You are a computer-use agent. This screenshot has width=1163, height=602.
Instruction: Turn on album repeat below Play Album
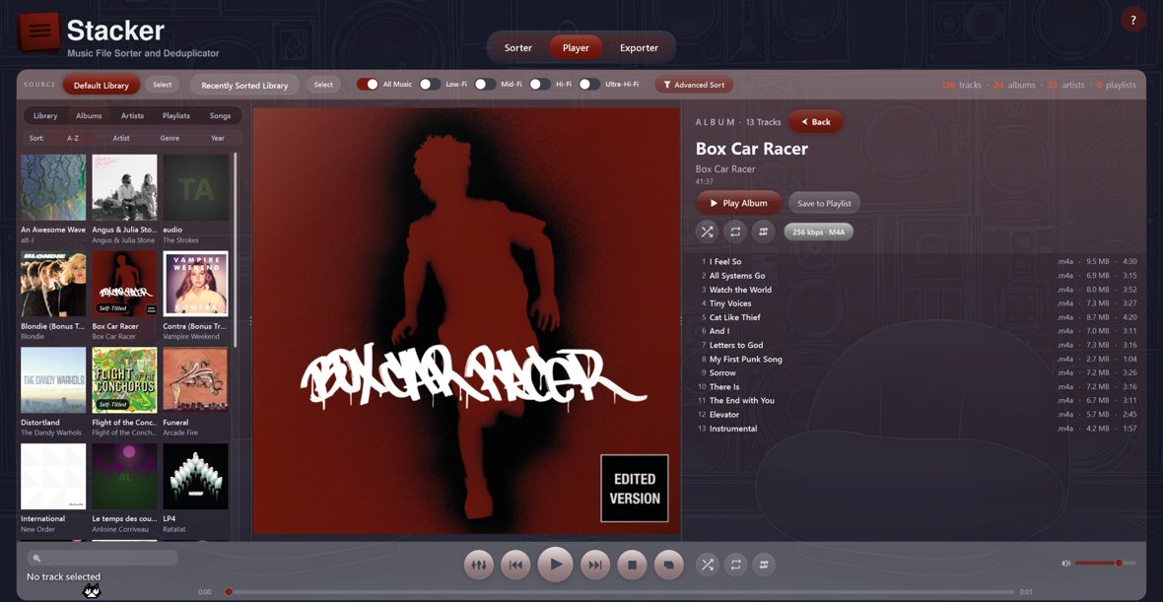[x=735, y=233]
